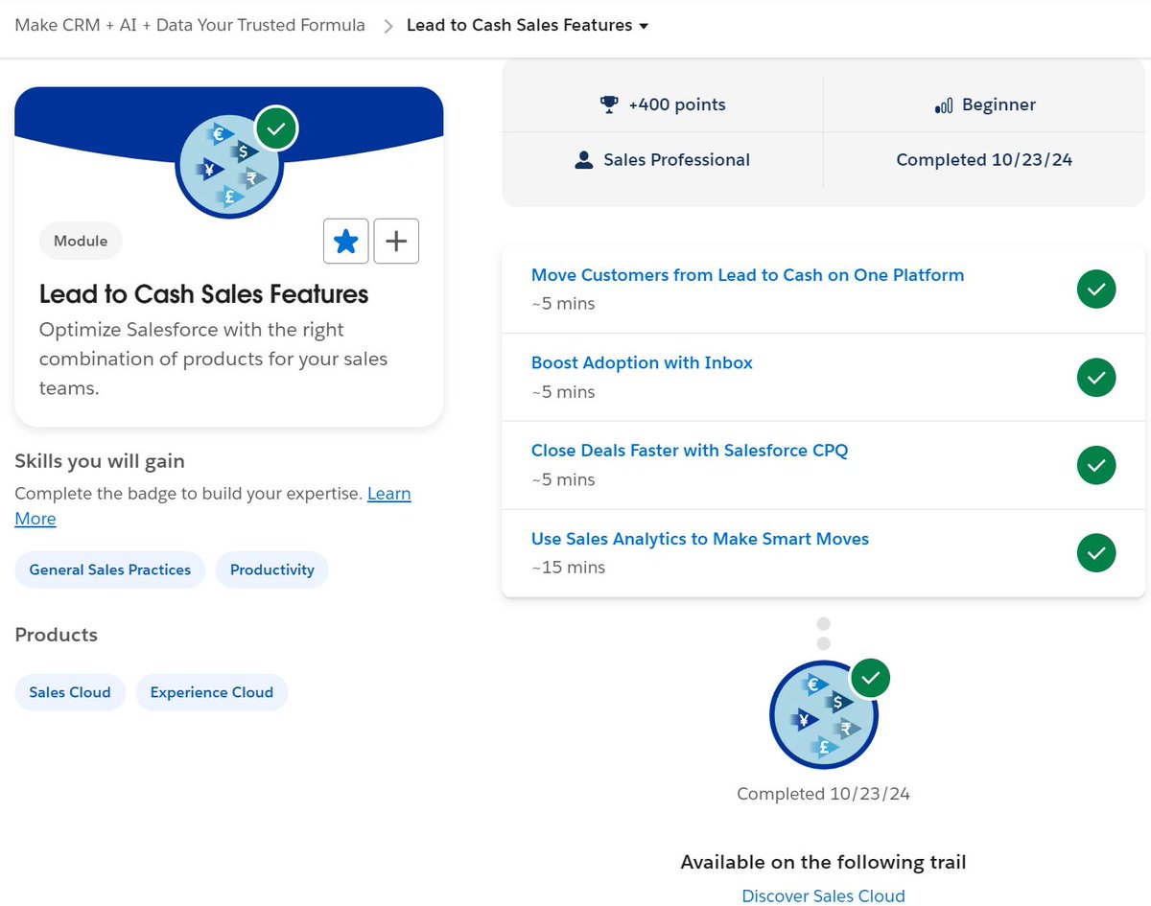Click checkmark for Close Deals Faster with CPQ
This screenshot has height=906, width=1151.
pos(1096,465)
